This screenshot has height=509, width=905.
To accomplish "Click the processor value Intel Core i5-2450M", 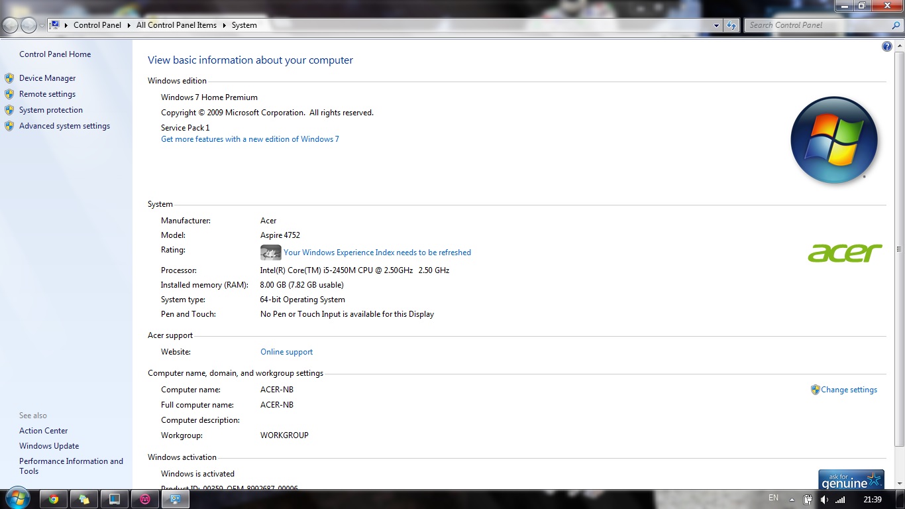I will tap(355, 270).
